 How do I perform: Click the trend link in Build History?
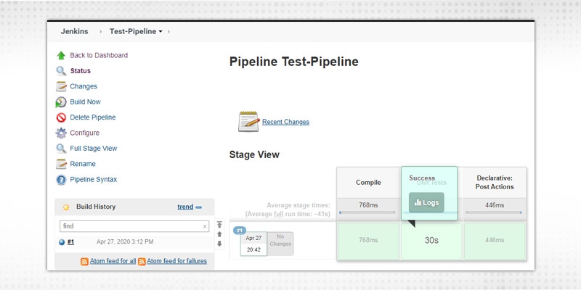[x=185, y=207]
